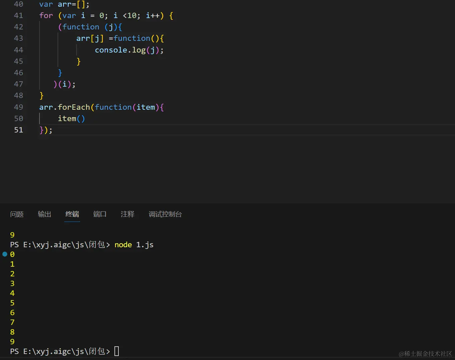Click the ')(i);' text on line 47

pyautogui.click(x=65, y=84)
